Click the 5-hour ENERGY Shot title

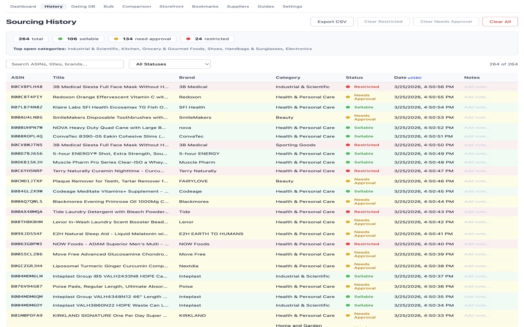click(x=110, y=154)
